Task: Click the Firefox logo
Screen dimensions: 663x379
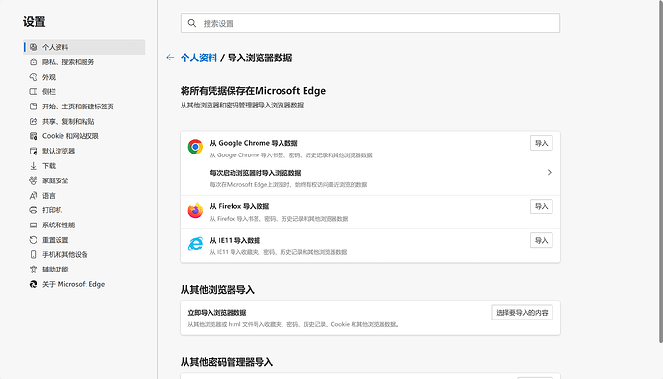Action: tap(195, 210)
